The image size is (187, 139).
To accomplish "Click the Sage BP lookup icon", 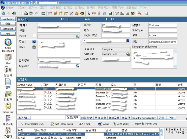I will 78,66.
